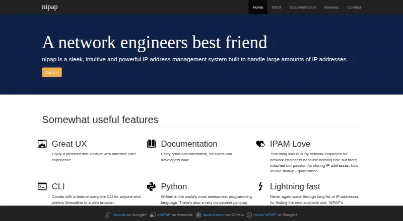Click the GitHub icon beside issue tracker
Screen dimensions: 403x221
198,215
